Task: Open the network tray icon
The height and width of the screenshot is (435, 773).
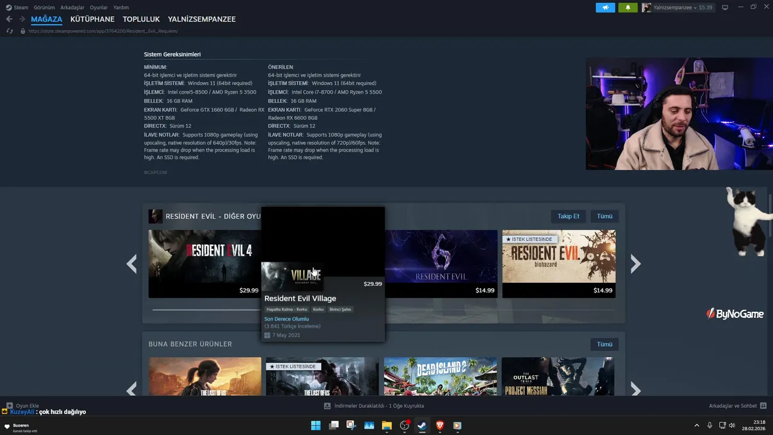Action: coord(722,425)
